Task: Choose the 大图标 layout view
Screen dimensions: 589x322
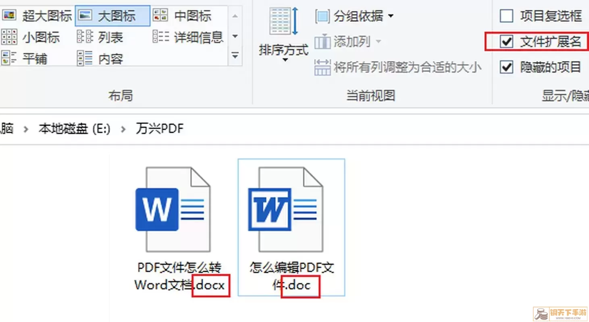Action: 112,16
